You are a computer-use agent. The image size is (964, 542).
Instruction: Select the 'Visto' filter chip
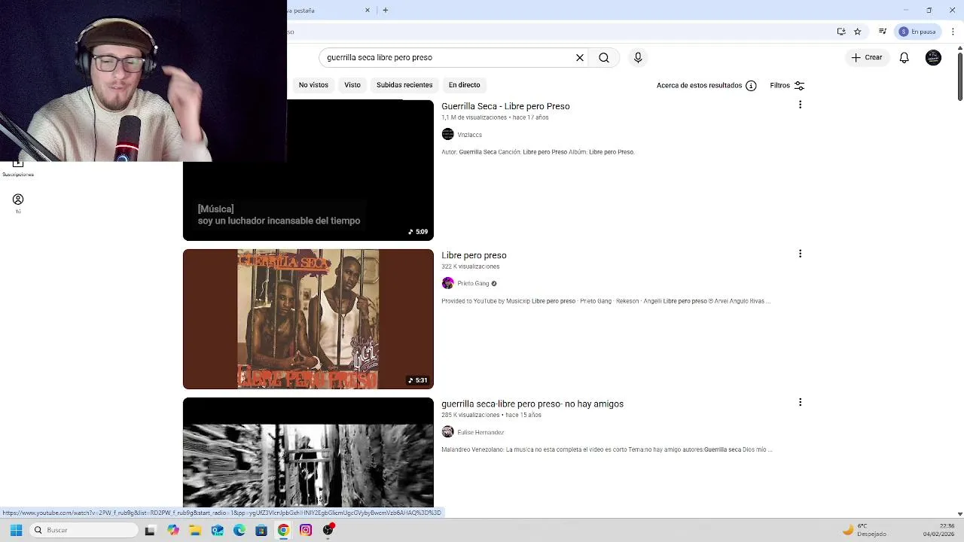tap(352, 85)
